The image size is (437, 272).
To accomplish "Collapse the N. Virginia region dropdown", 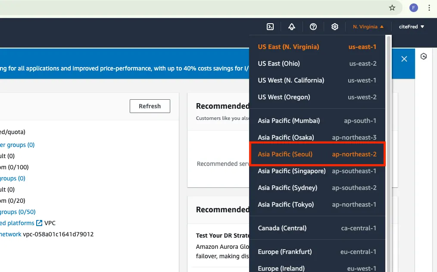I will [x=368, y=27].
